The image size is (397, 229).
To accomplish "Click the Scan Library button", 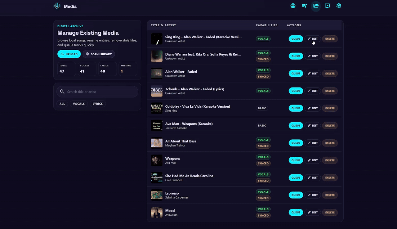I will pos(99,54).
